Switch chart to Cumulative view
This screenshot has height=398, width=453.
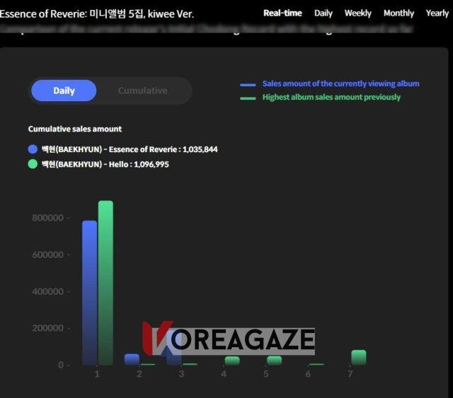click(142, 90)
